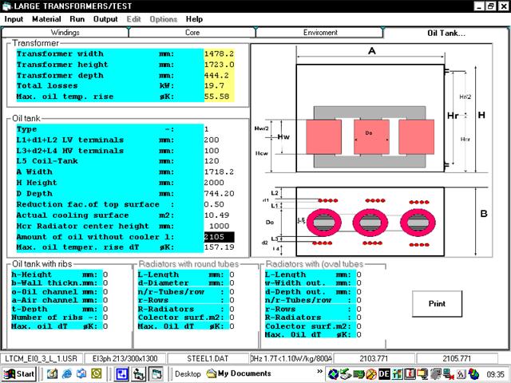Open the Output menu

[105, 19]
